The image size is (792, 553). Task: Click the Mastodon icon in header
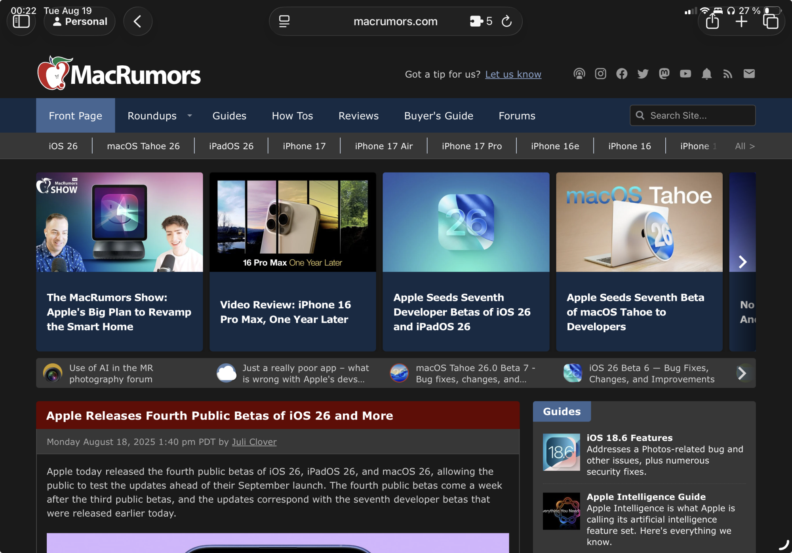point(664,74)
